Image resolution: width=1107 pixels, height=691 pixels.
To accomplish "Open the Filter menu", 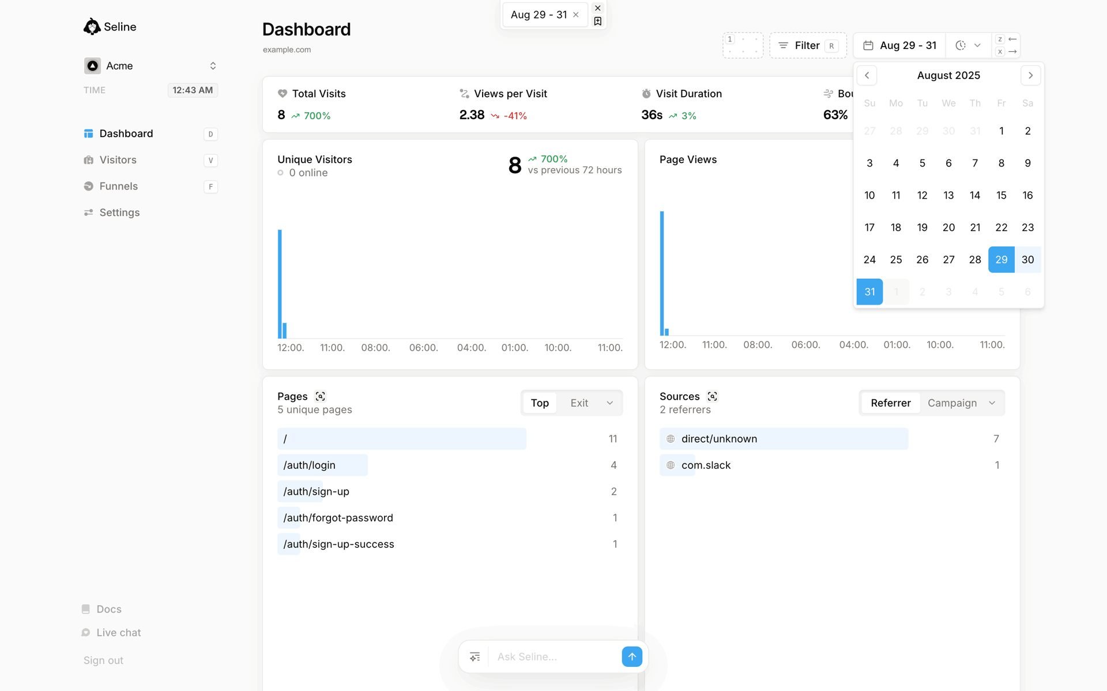I will [808, 45].
